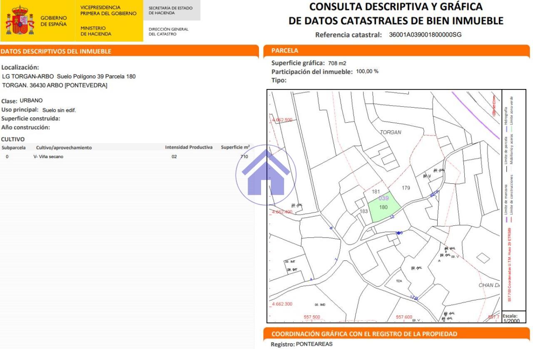The image size is (533, 349).
Task: Click title line 'CONSULTA DESCRIPTIVA Y GRÁFICA'
Action: [x=396, y=7]
